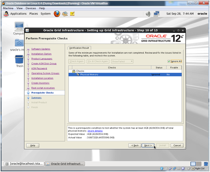Open the Trash desktop icon

(19, 60)
